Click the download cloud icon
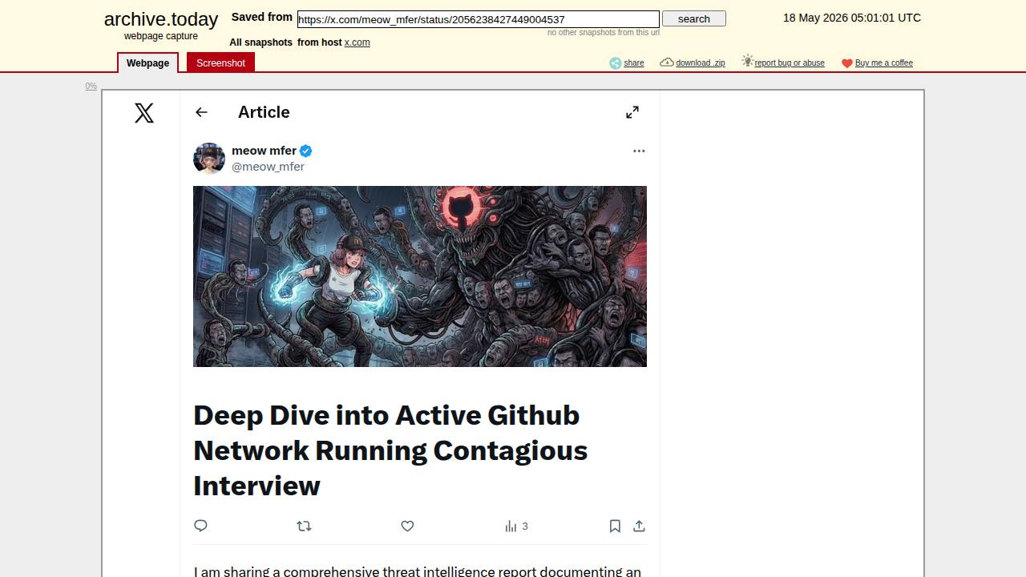Viewport: 1026px width, 577px height. pos(667,63)
